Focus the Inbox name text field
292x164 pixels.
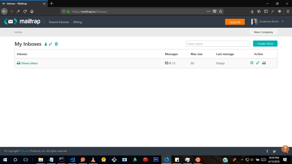point(218,44)
